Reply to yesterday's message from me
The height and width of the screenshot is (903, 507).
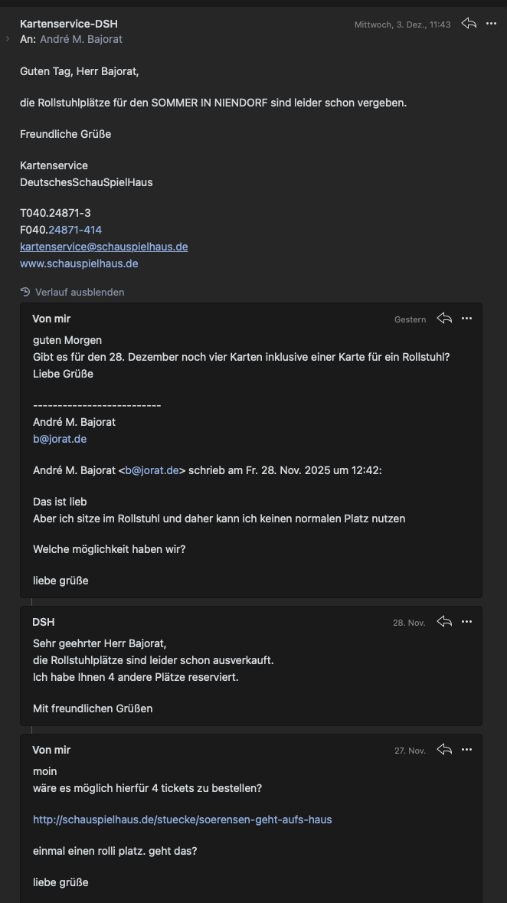point(444,319)
